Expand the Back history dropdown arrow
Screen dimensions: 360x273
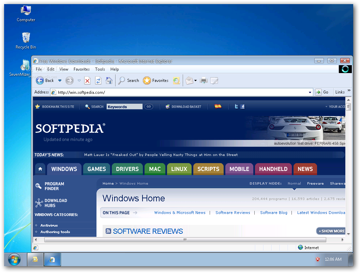pyautogui.click(x=60, y=81)
